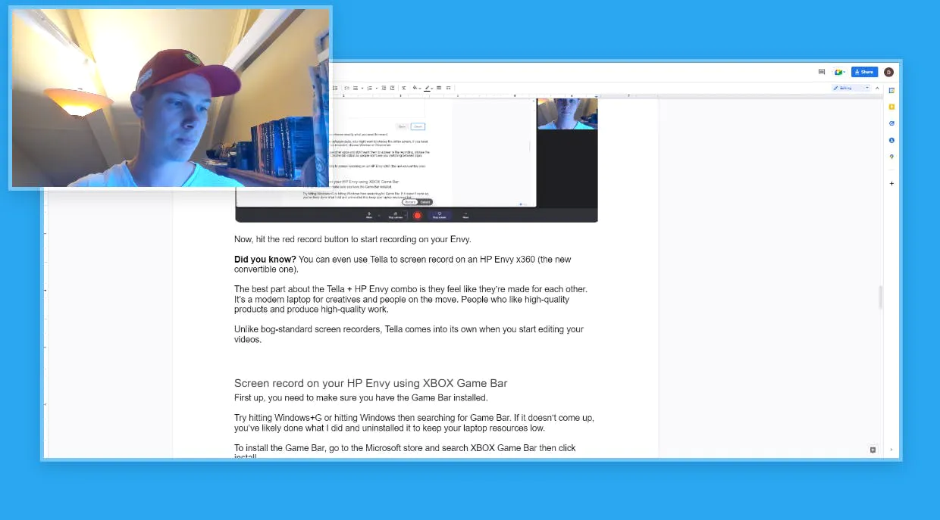Open the bulleted list options arrow

coord(362,88)
